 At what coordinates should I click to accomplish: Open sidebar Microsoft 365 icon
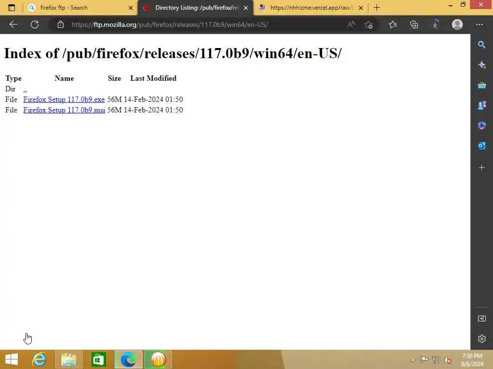[x=481, y=125]
